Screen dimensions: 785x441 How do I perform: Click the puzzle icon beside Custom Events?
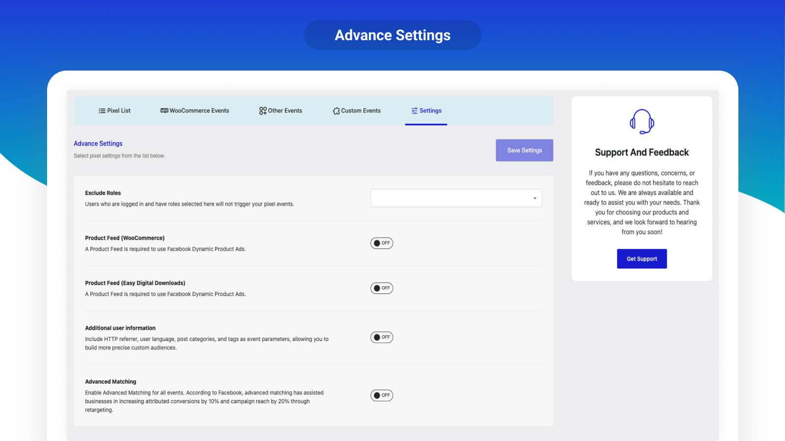point(336,111)
